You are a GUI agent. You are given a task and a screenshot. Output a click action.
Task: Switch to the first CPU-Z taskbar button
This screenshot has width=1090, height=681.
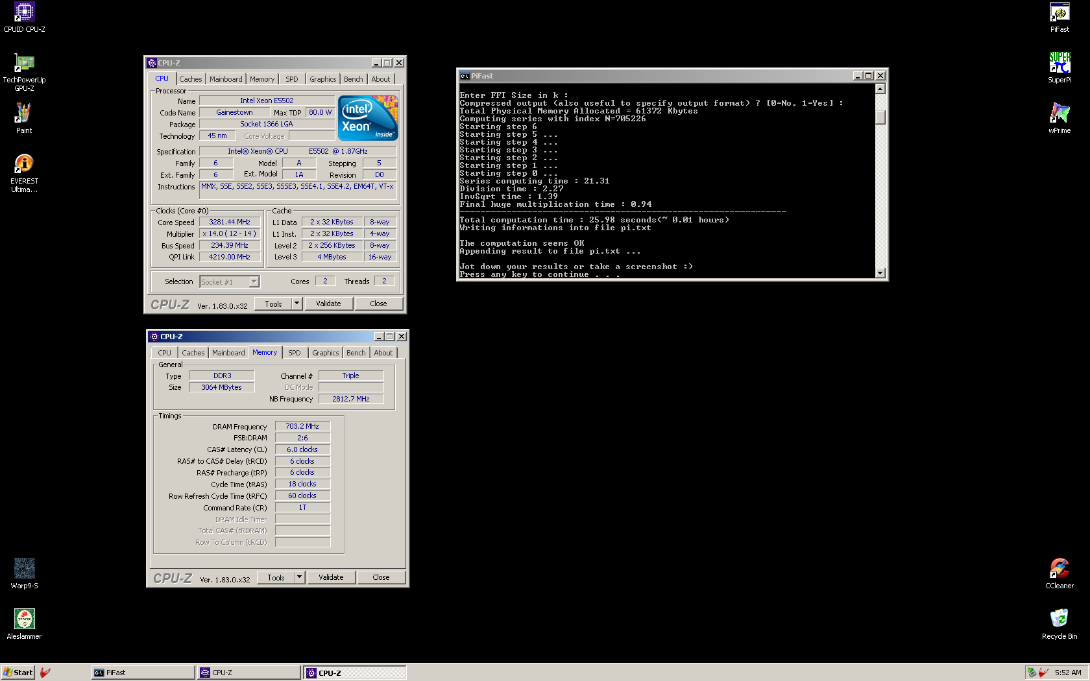249,673
